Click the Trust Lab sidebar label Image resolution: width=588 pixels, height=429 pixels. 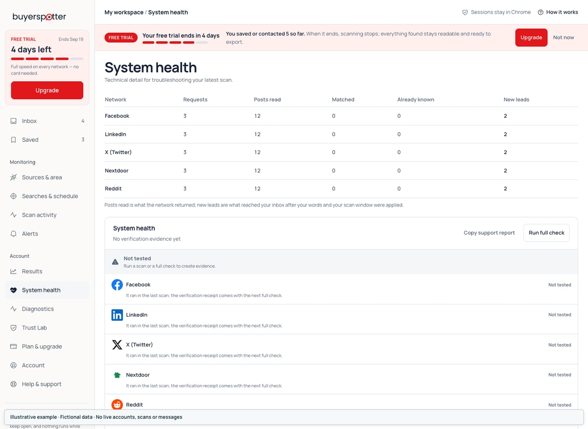pos(34,328)
